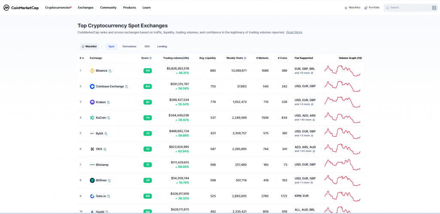Click the OKX logo icon

(92, 149)
